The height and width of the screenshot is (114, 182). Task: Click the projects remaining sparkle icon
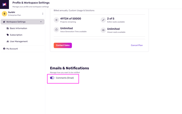point(56,20)
